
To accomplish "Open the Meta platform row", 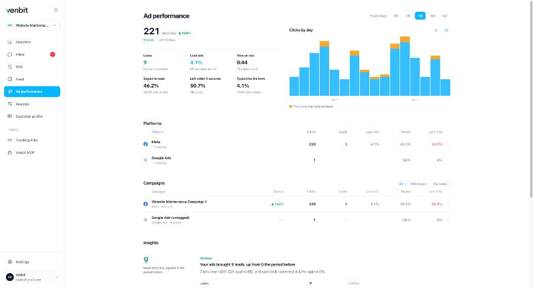I will tap(298, 144).
